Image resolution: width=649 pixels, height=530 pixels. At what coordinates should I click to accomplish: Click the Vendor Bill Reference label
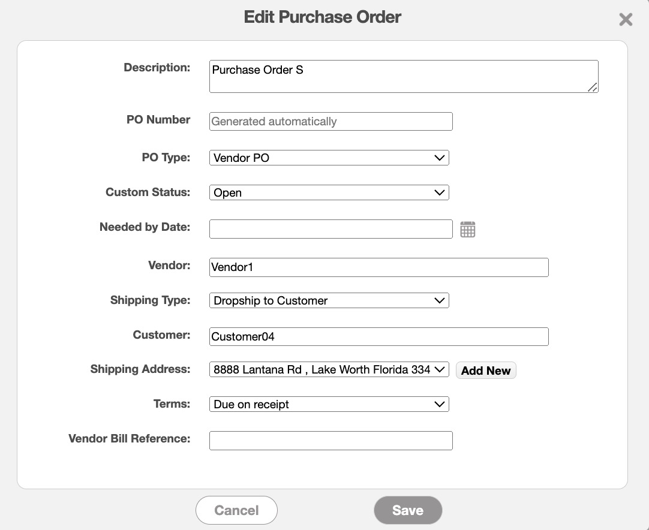pyautogui.click(x=129, y=438)
